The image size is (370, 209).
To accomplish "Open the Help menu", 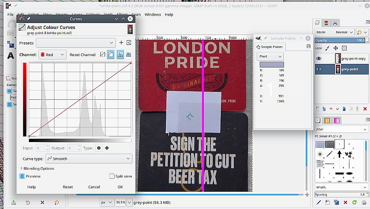I will pos(169,14).
